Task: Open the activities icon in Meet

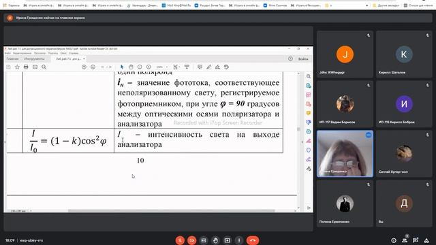Action: pyautogui.click(x=426, y=240)
